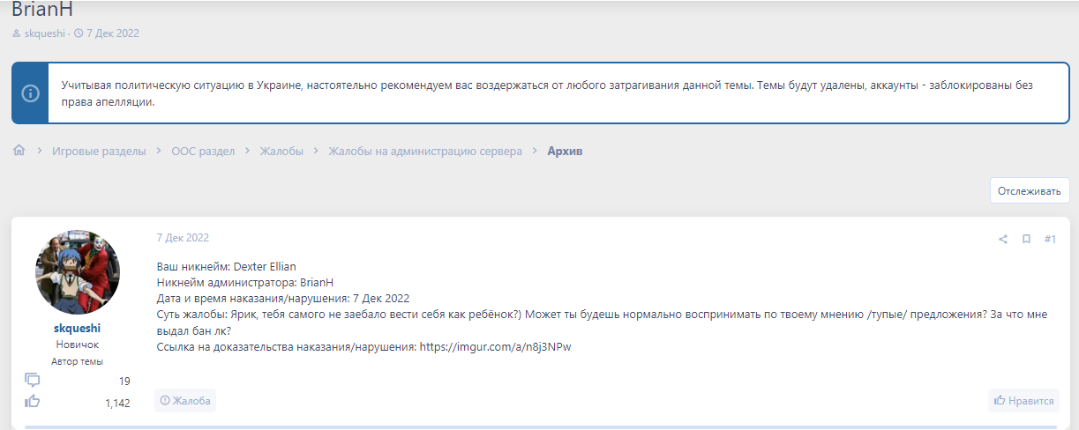Open the Архив breadcrumb section
Image resolution: width=1079 pixels, height=430 pixels.
pyautogui.click(x=565, y=151)
